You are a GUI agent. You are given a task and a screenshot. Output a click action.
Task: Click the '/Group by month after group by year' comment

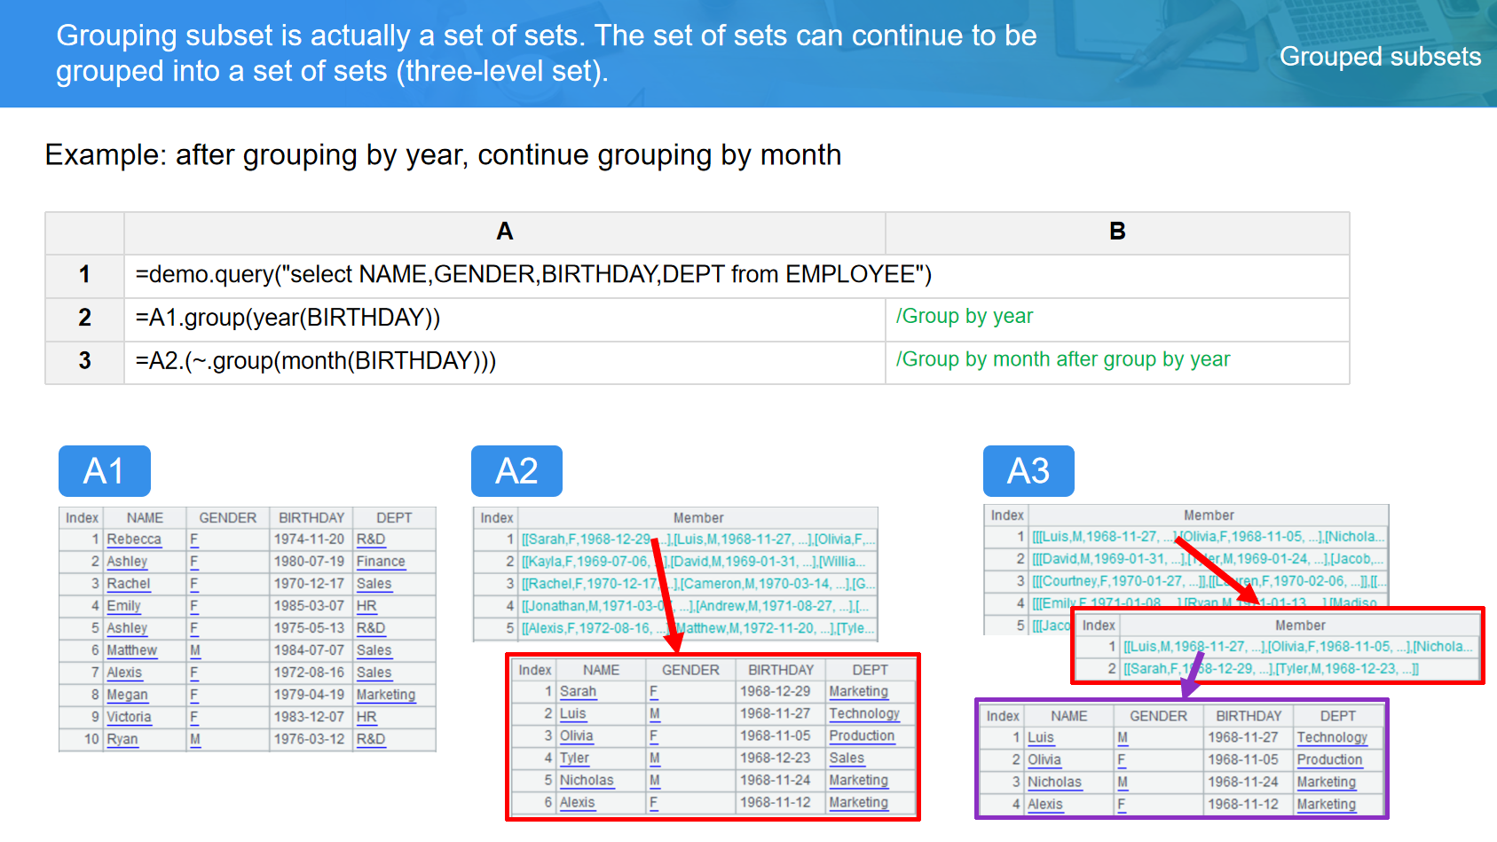1062,359
